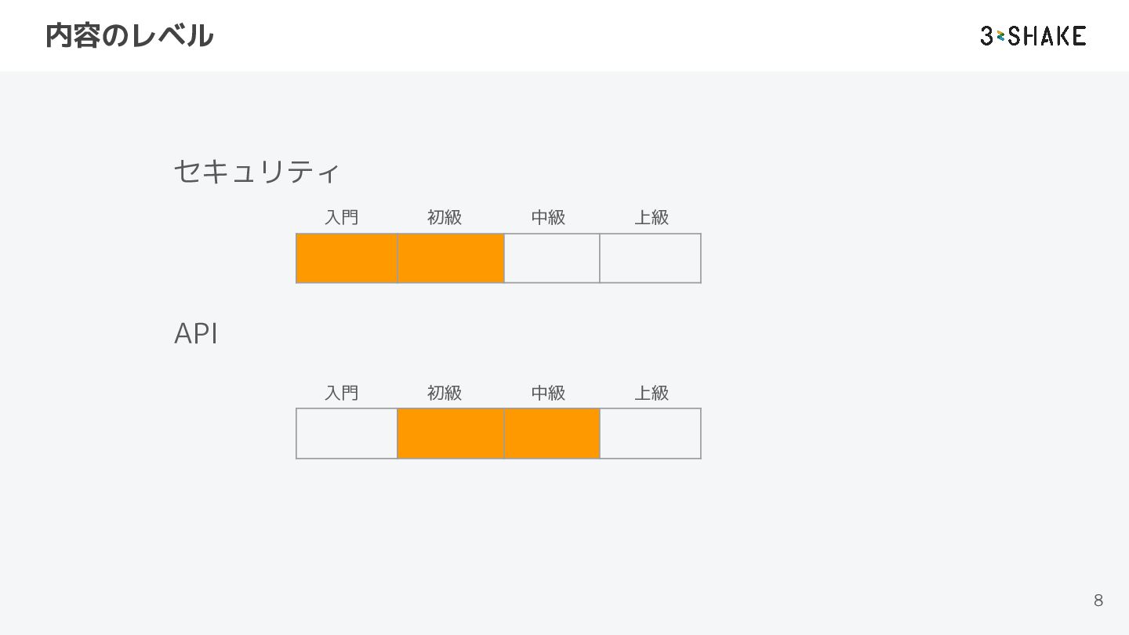Click the 中級 label above セキュリティ bar
Image resolution: width=1129 pixels, height=635 pixels.
pos(548,217)
